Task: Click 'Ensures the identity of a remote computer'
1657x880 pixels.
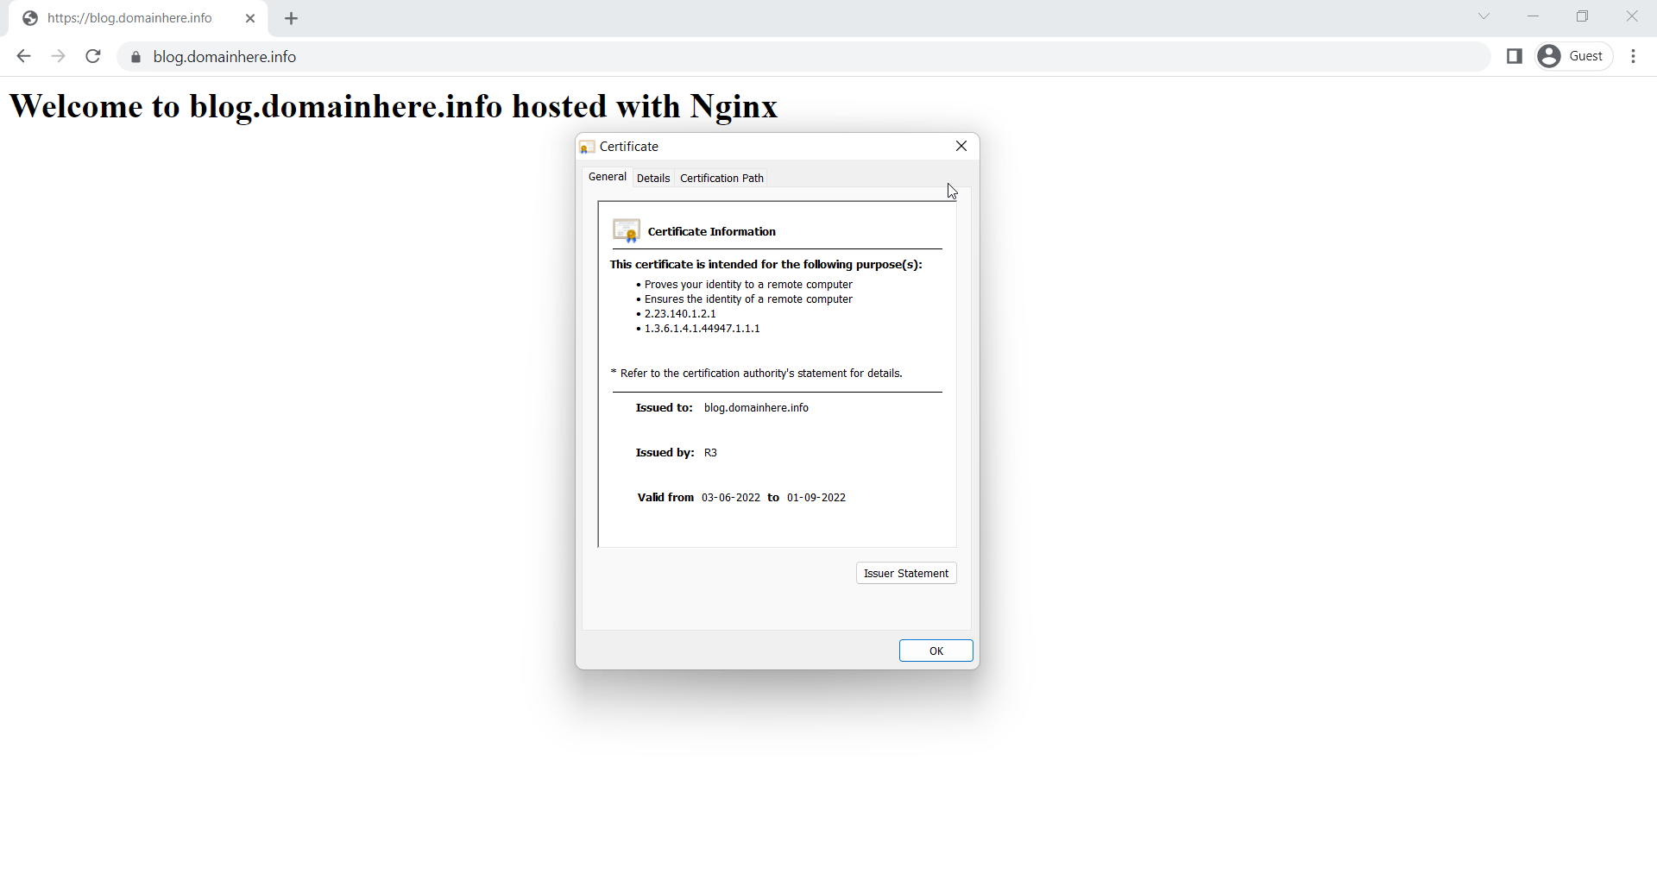Action: tap(748, 299)
